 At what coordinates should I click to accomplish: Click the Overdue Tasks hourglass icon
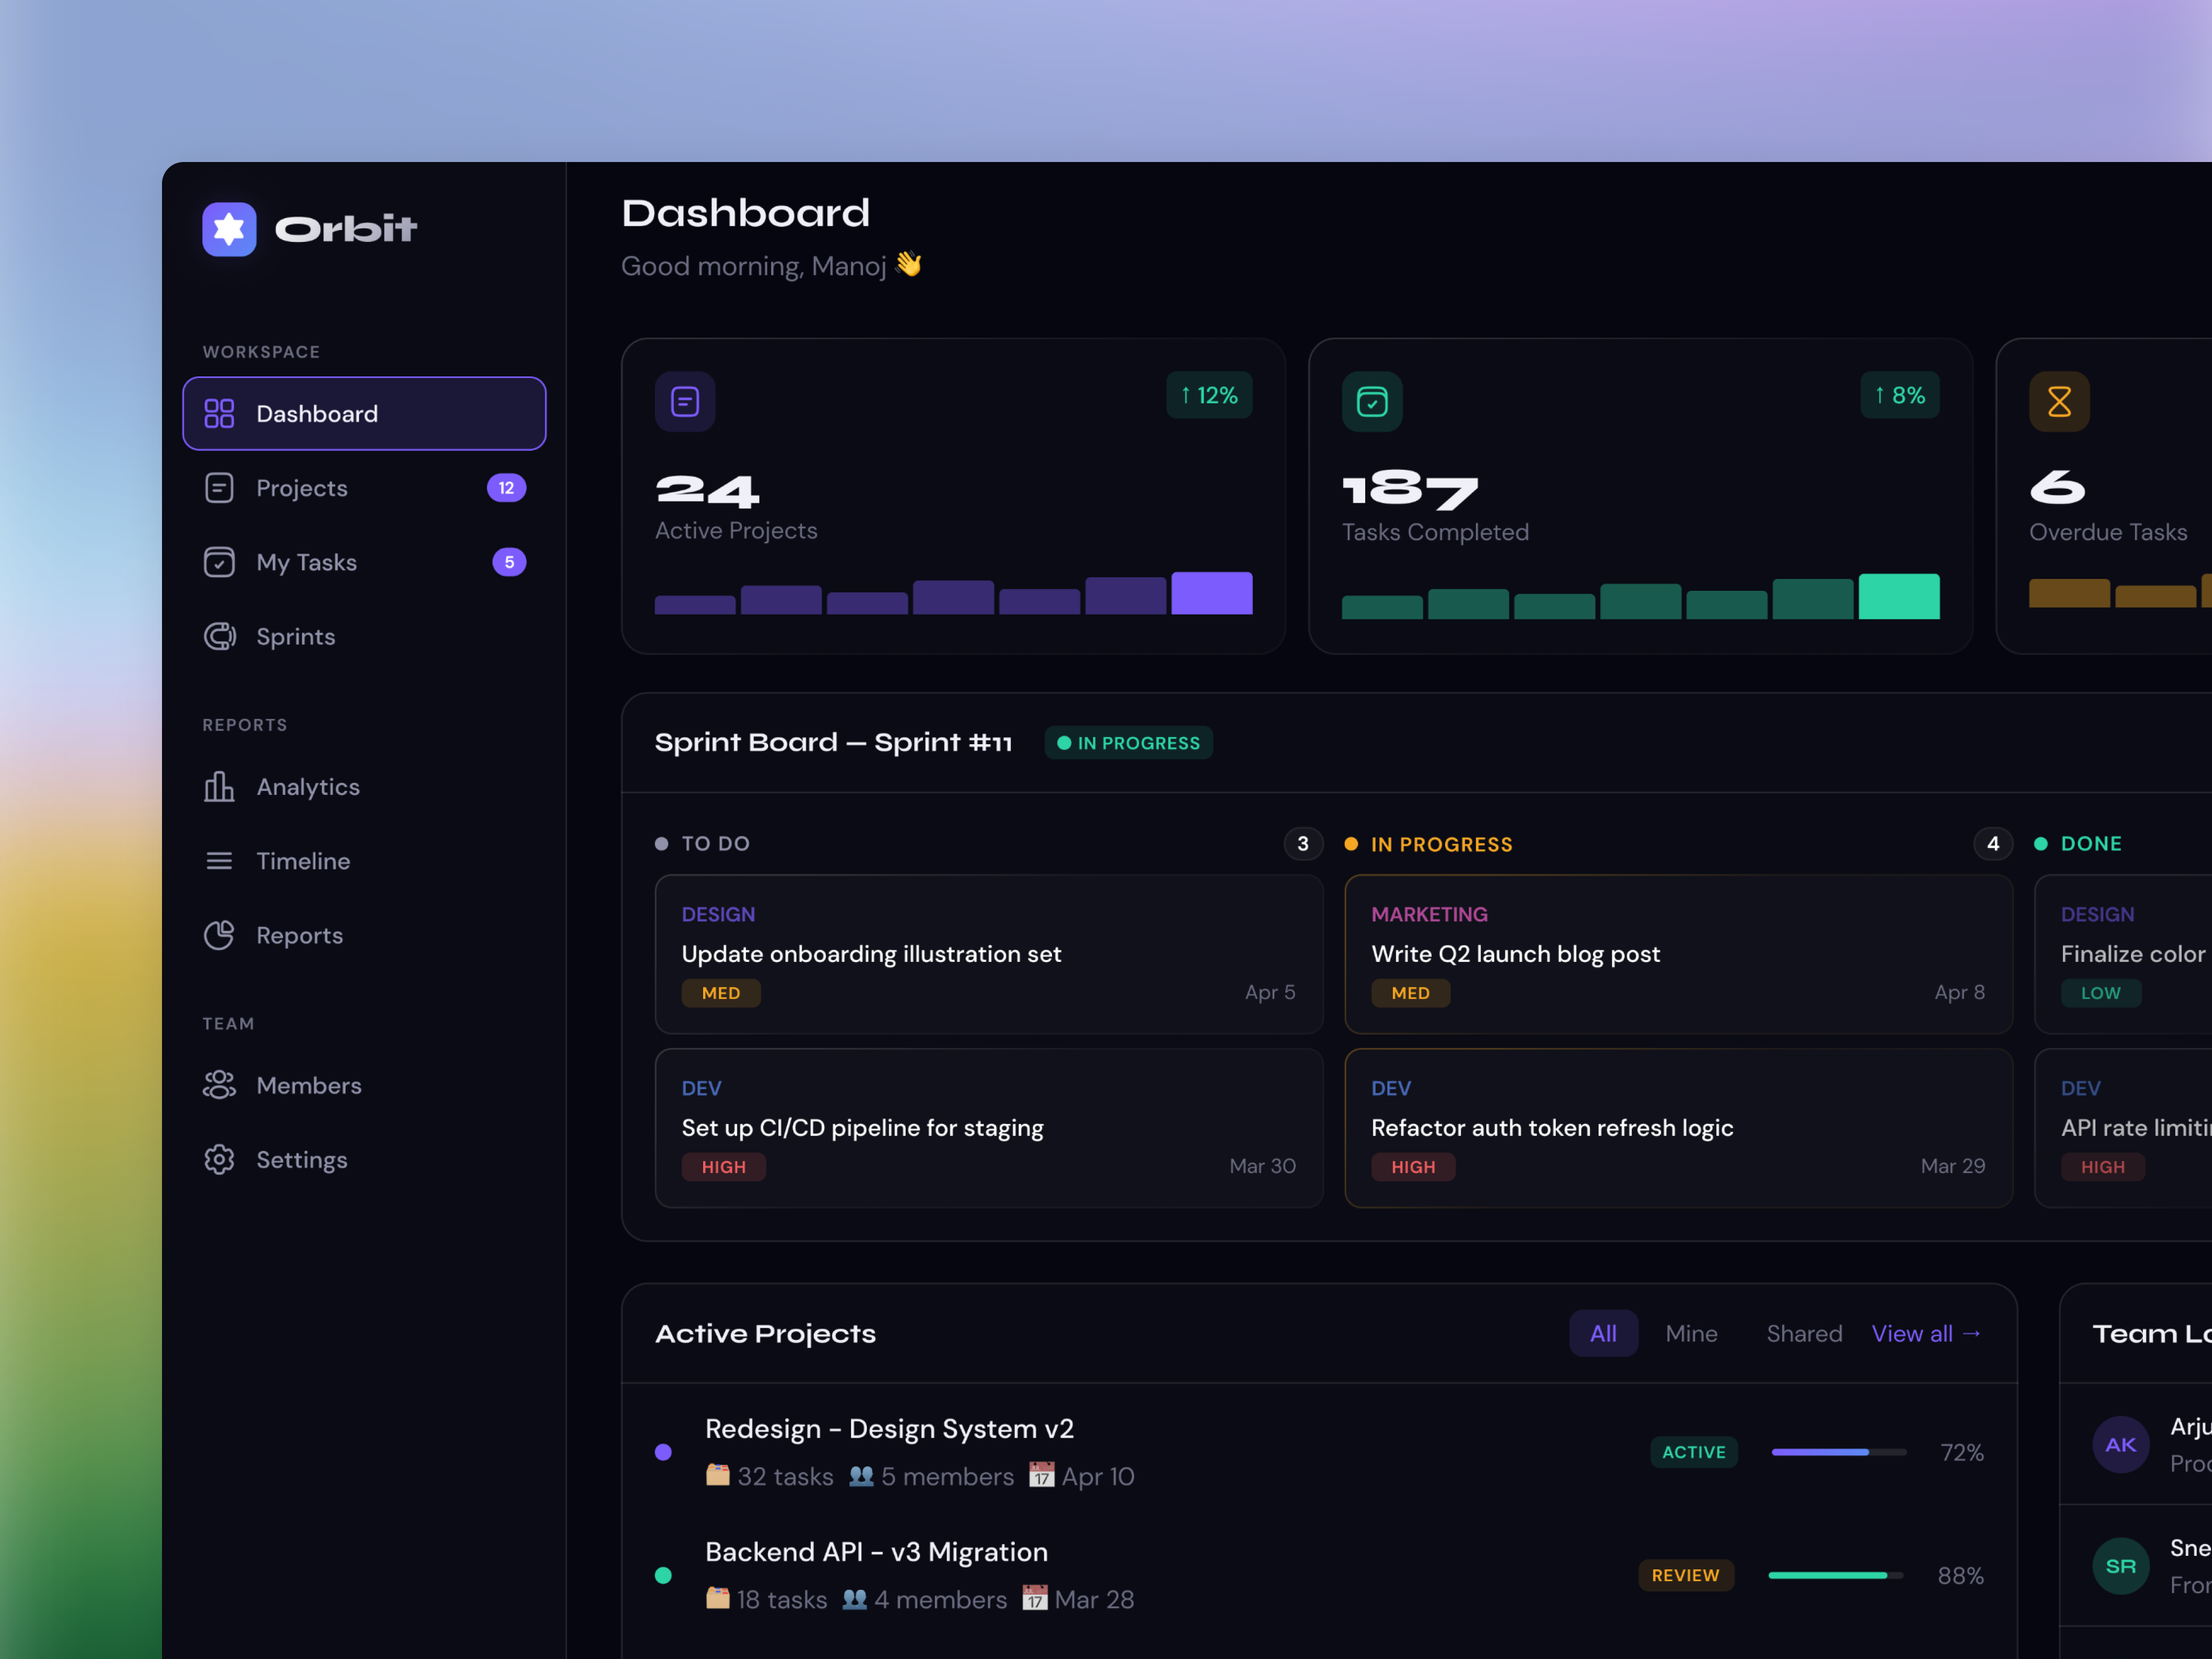pyautogui.click(x=2058, y=401)
